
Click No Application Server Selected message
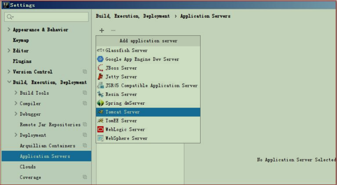point(296,160)
